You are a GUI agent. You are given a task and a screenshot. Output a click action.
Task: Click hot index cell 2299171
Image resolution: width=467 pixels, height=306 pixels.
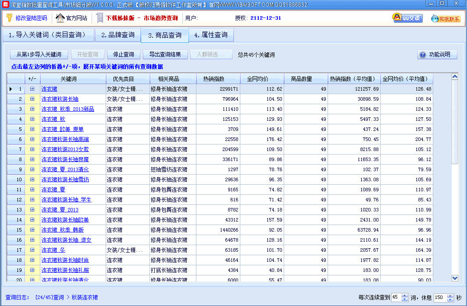(218, 89)
